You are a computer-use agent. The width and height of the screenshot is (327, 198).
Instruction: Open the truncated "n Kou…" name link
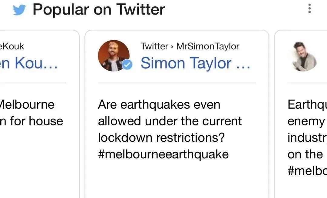tap(29, 63)
